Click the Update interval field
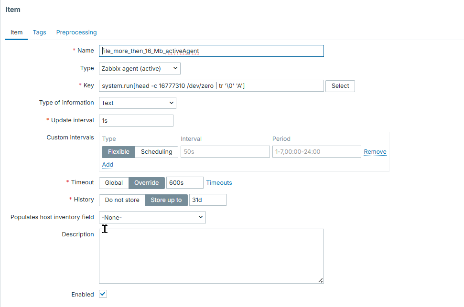The height and width of the screenshot is (307, 464). pyautogui.click(x=136, y=121)
